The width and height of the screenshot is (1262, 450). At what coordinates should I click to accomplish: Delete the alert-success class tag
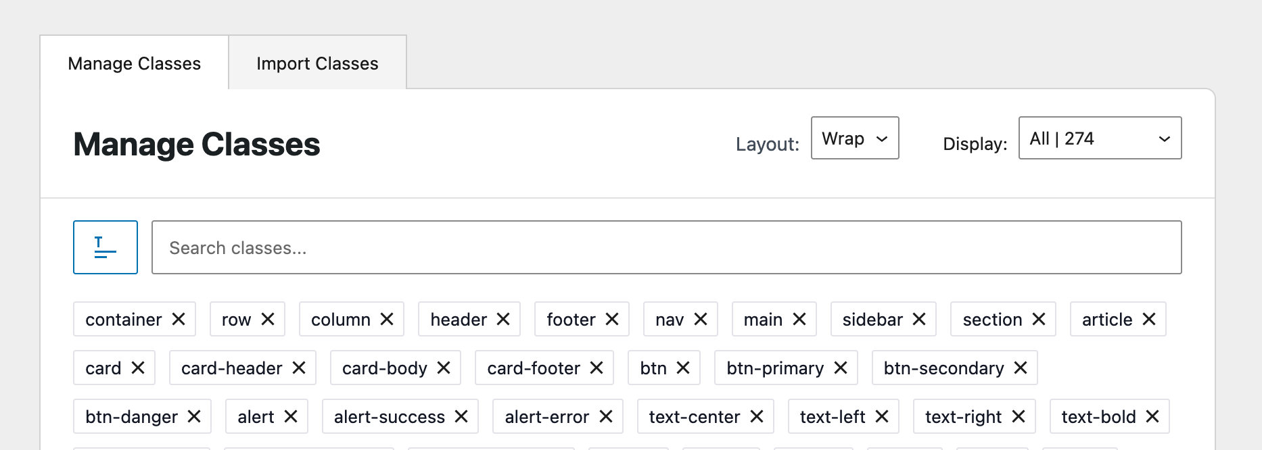coord(461,416)
